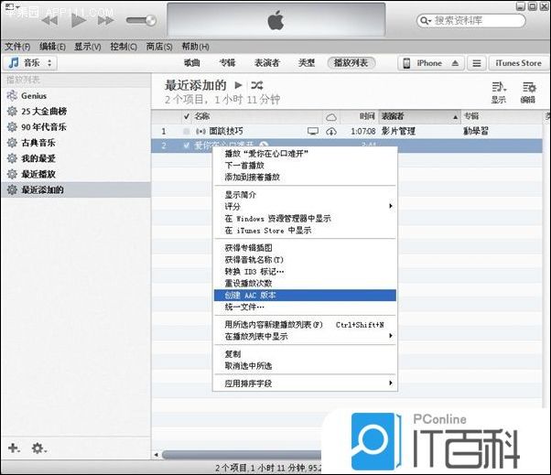
Task: Click the cloud download icon on 面谈技巧 row
Action: click(331, 132)
